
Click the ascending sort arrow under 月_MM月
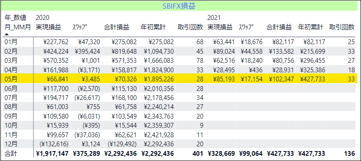7,34
